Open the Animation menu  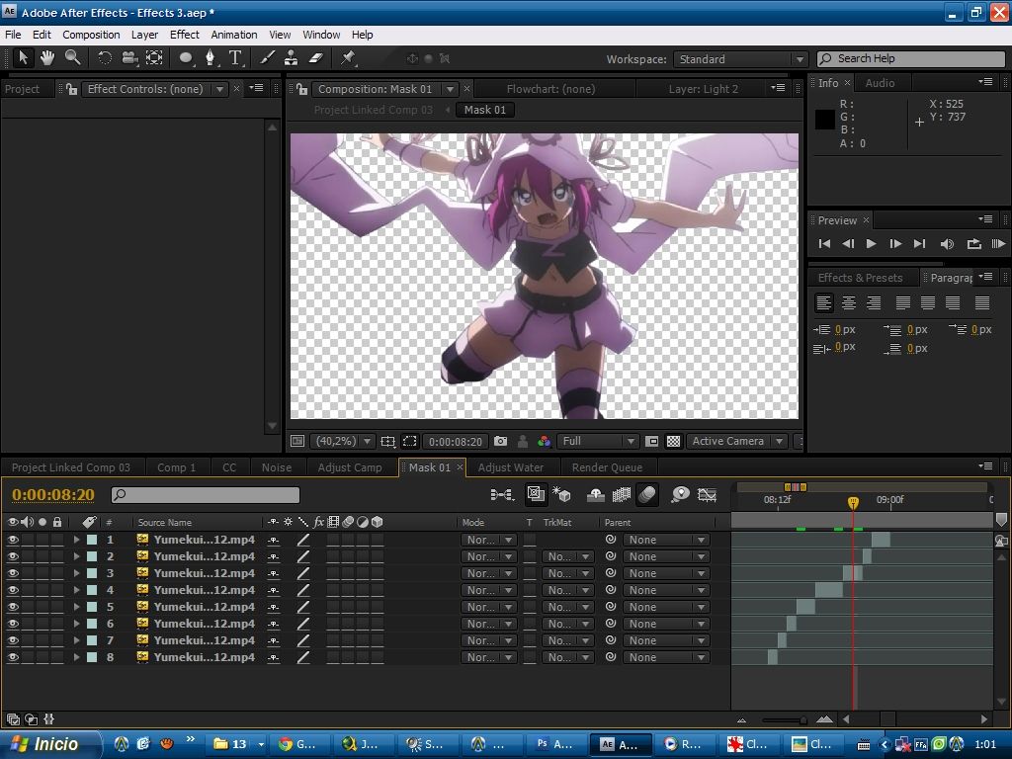coord(233,35)
